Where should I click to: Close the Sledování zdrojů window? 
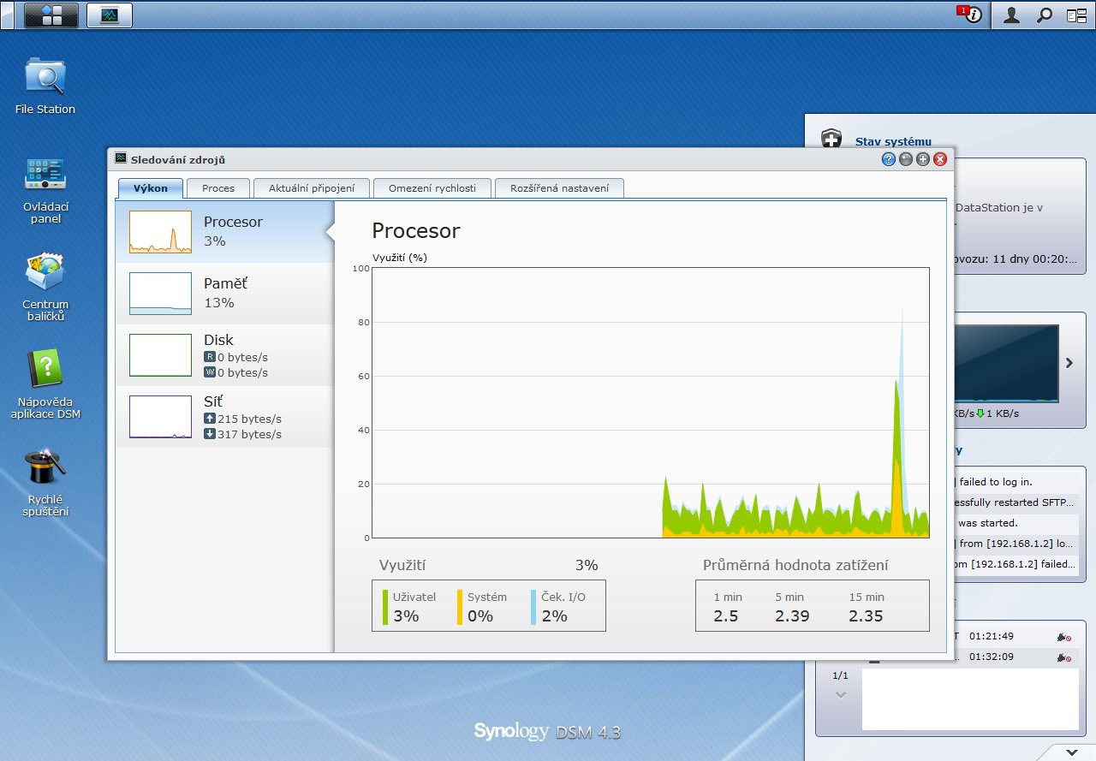pos(939,159)
